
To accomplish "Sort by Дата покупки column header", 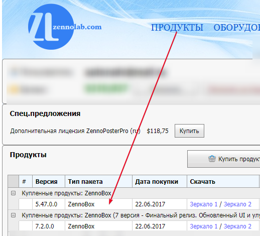I will (x=160, y=181).
